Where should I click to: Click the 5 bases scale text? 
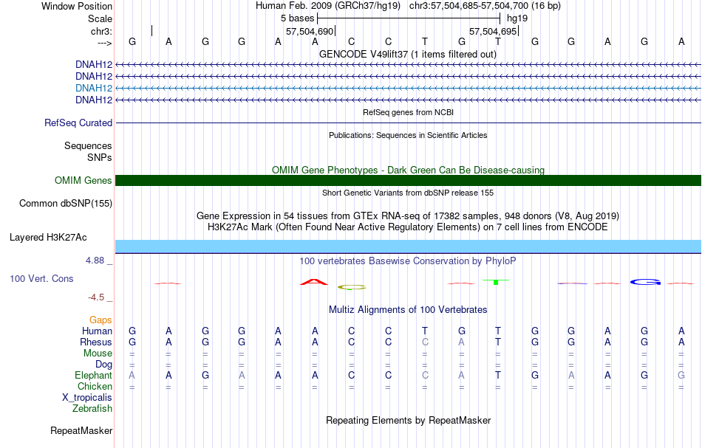(x=297, y=18)
